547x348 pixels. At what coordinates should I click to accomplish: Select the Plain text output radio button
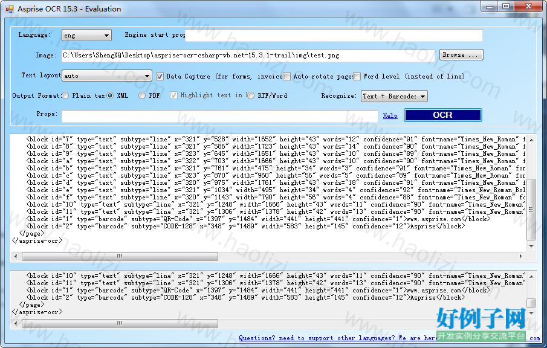coord(65,95)
